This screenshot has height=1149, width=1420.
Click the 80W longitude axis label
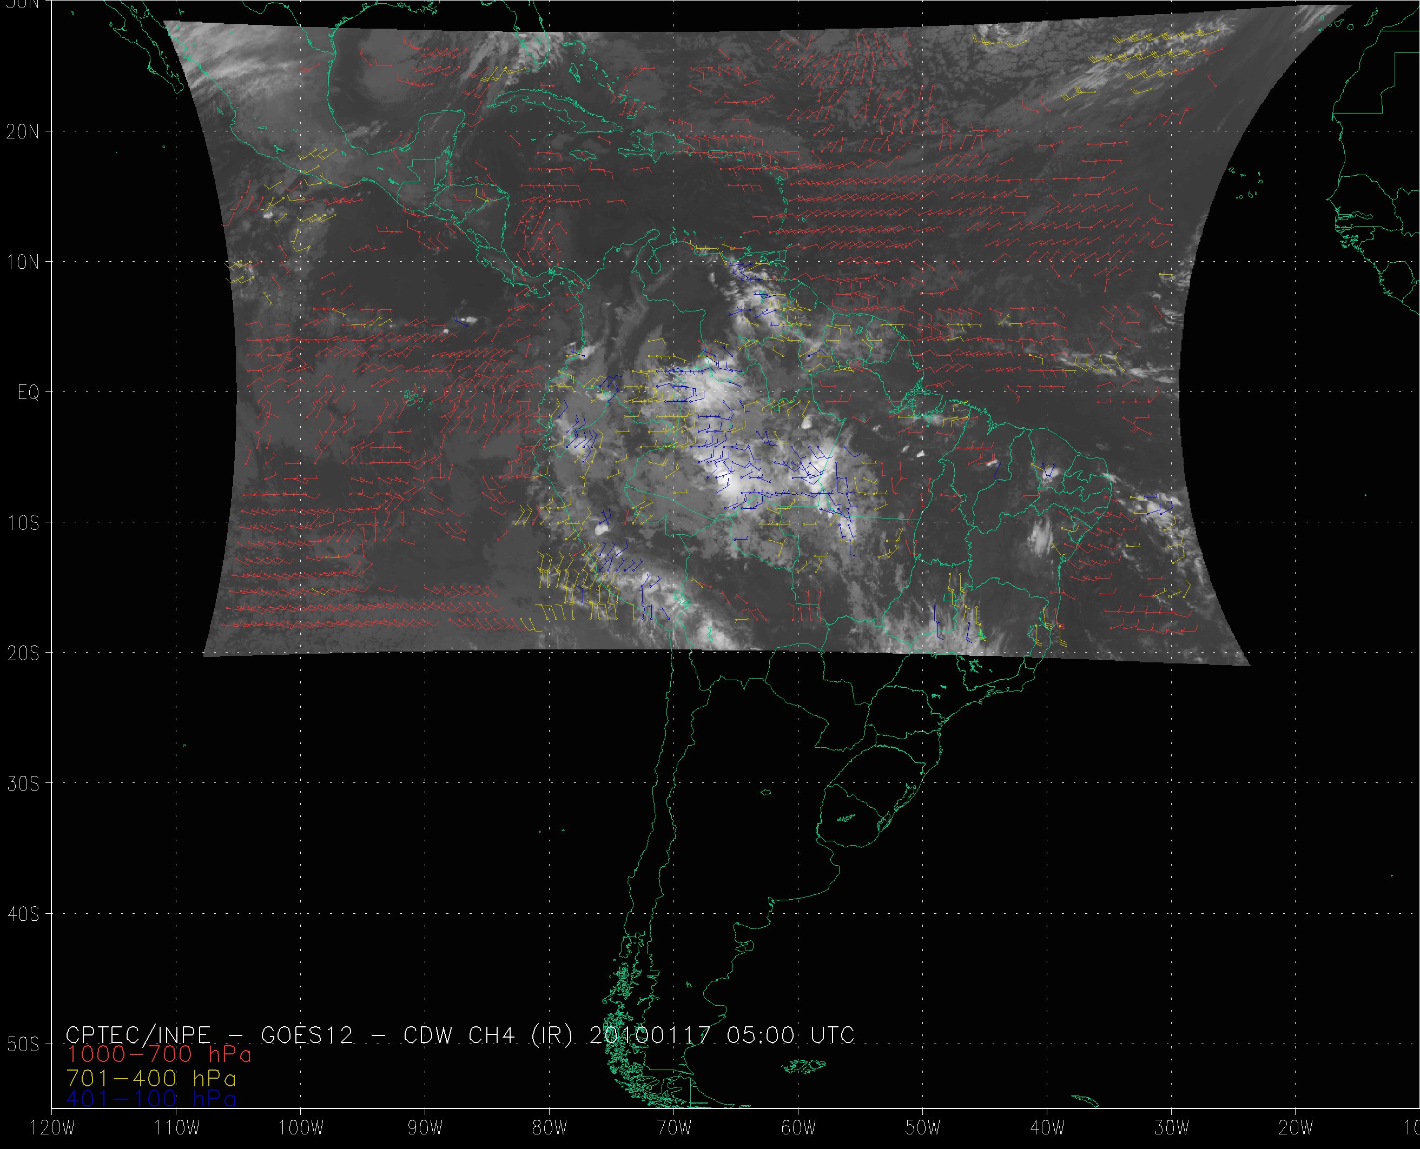pyautogui.click(x=549, y=1128)
